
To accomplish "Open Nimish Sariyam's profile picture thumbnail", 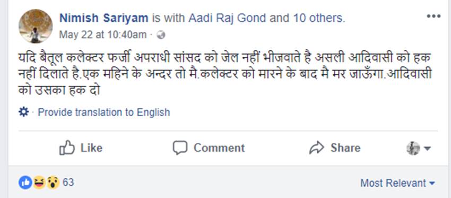I will 36,26.
